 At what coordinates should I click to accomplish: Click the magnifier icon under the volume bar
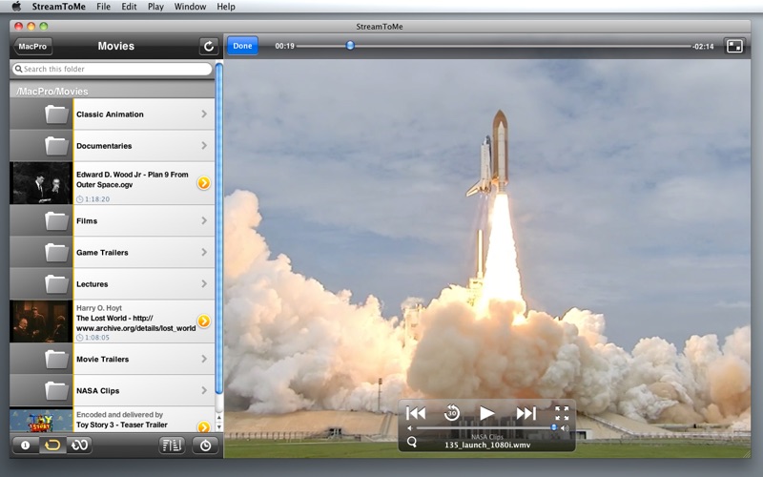coord(412,442)
